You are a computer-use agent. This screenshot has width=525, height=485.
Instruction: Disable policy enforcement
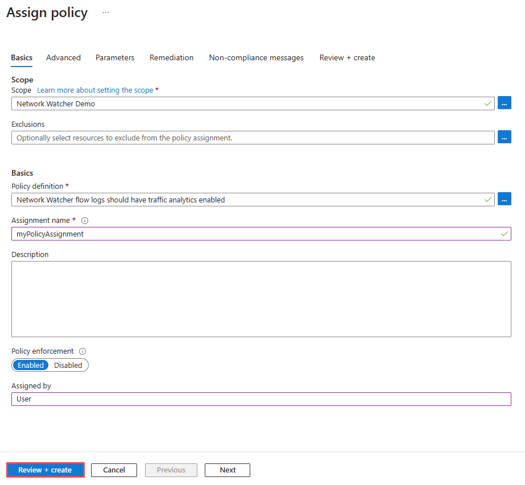[68, 365]
